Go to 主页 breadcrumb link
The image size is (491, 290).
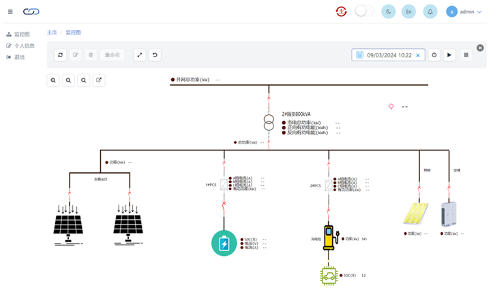[52, 32]
